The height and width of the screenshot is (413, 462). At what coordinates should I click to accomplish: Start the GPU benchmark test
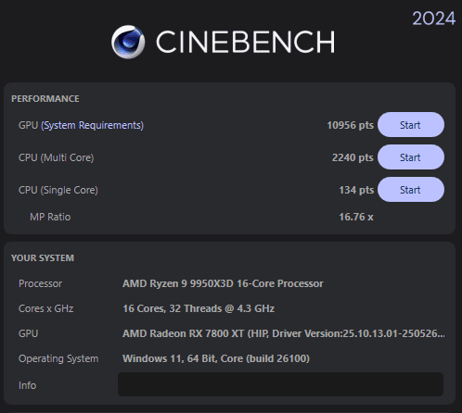click(x=411, y=125)
